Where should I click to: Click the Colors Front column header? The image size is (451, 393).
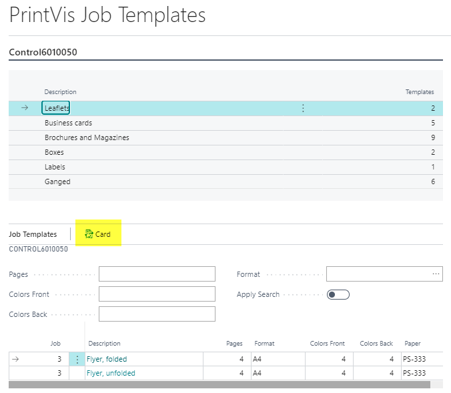coord(328,343)
